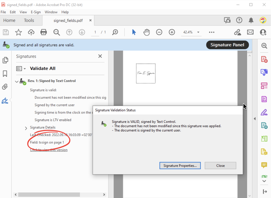This screenshot has height=198, width=271.
Task: Click the help question mark icon
Action: tap(239, 20)
